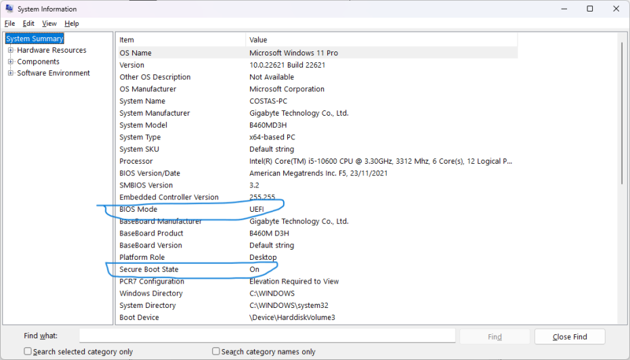Click the Find what input field
This screenshot has height=360, width=630.
pyautogui.click(x=267, y=336)
